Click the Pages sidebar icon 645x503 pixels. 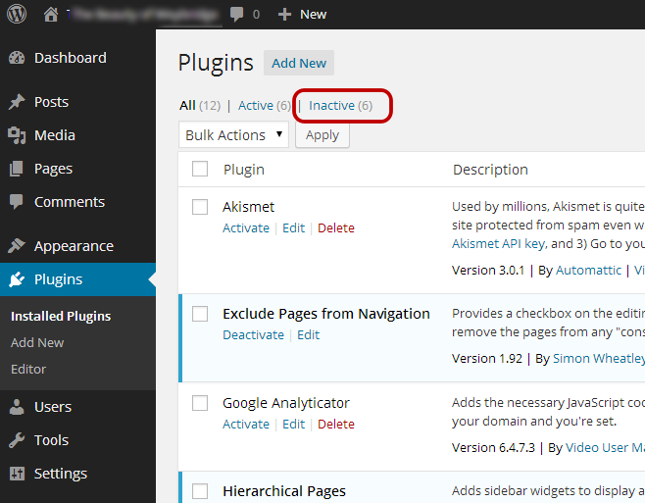(x=17, y=169)
